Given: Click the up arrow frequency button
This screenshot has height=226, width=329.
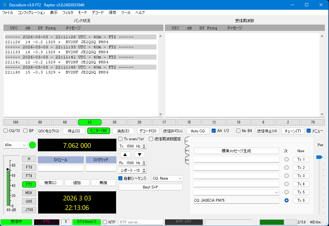Looking at the screenshot, I should (125, 154).
